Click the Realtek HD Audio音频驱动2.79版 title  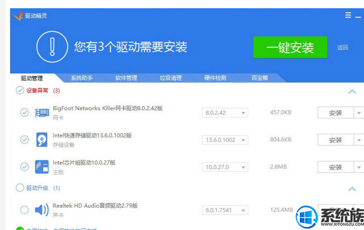[x=95, y=205]
